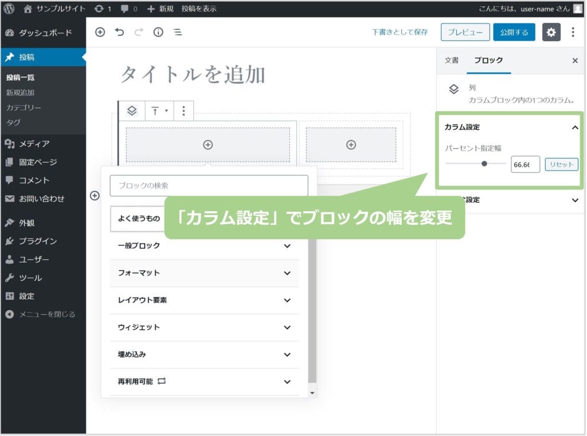Viewport: 587px width, 436px height.
Task: Open the block navigation list icon
Action: pos(178,33)
